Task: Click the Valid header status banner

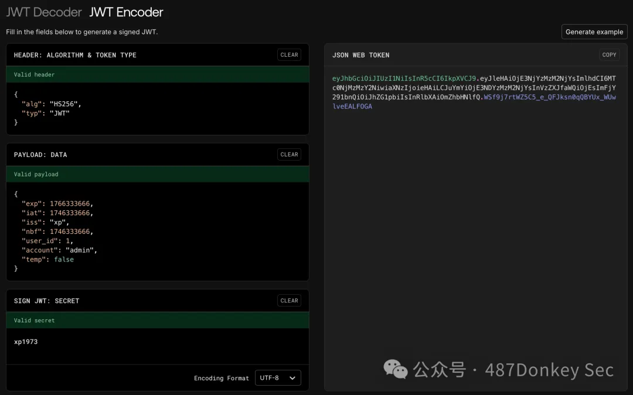Action: 157,75
